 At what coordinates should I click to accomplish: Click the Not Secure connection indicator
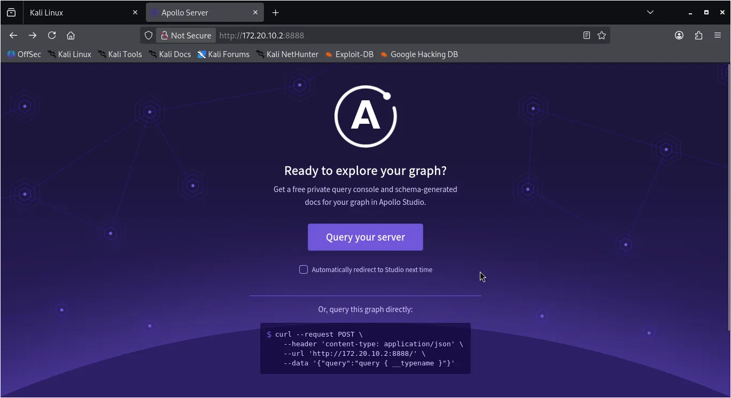point(186,35)
